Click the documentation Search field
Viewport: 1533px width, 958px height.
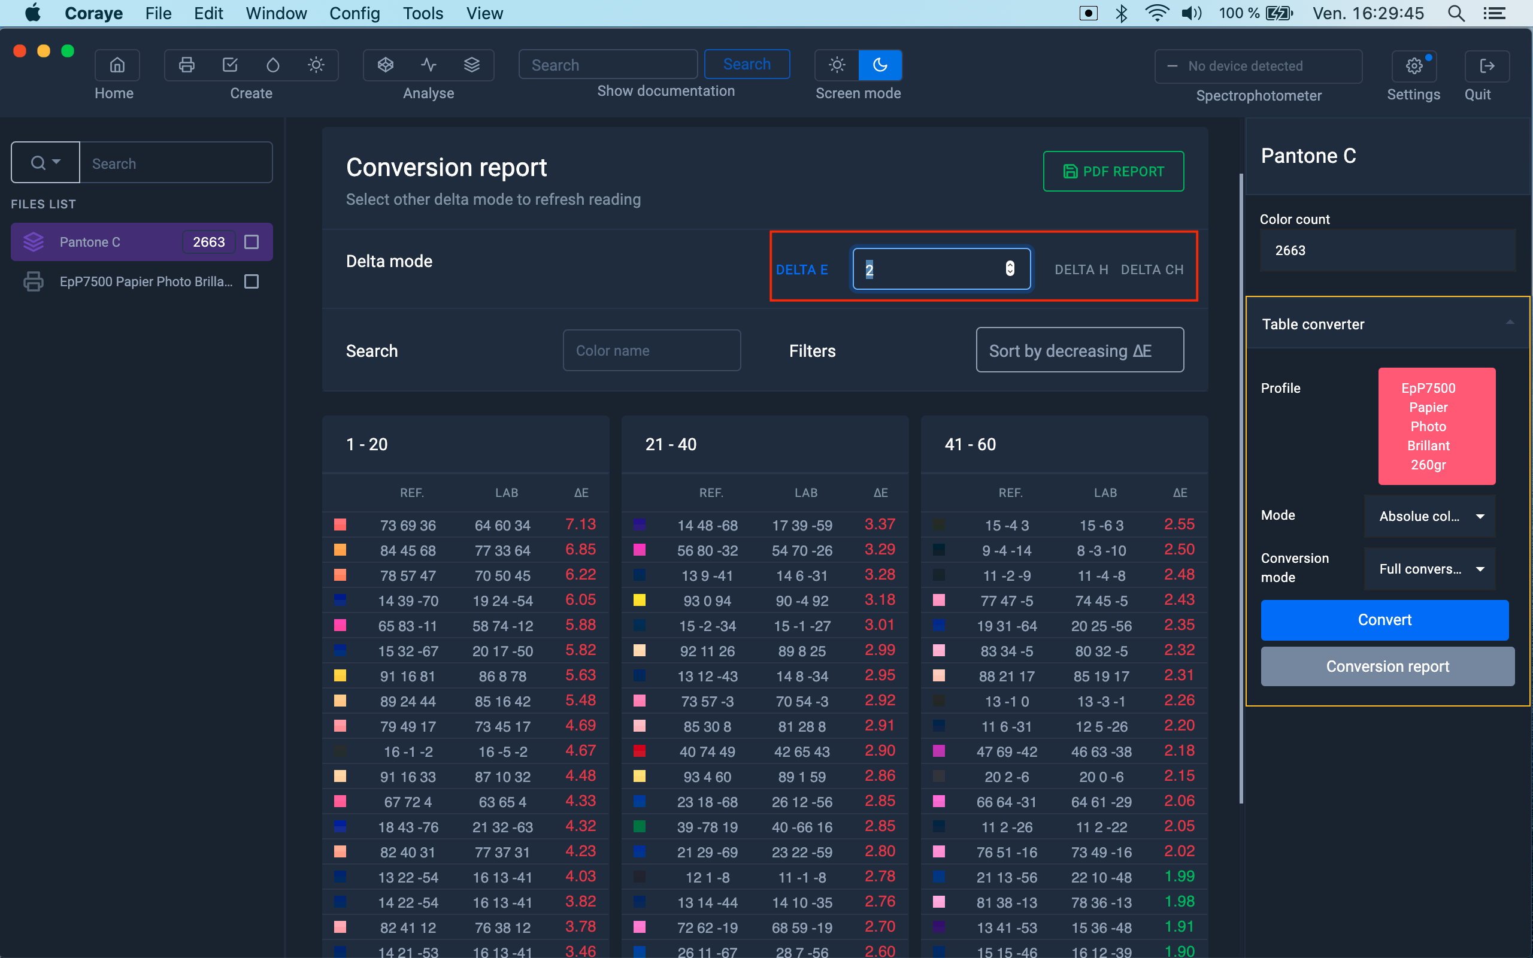[608, 65]
